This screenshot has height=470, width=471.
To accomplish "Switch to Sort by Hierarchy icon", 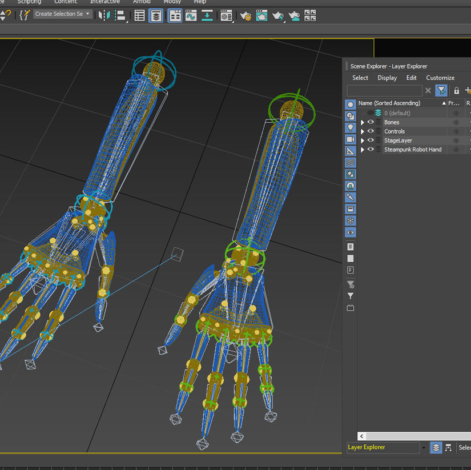I will (448, 448).
